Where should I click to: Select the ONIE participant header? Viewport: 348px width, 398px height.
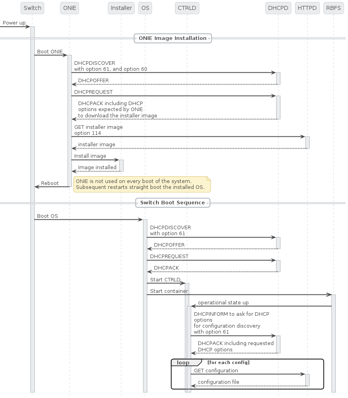69,8
